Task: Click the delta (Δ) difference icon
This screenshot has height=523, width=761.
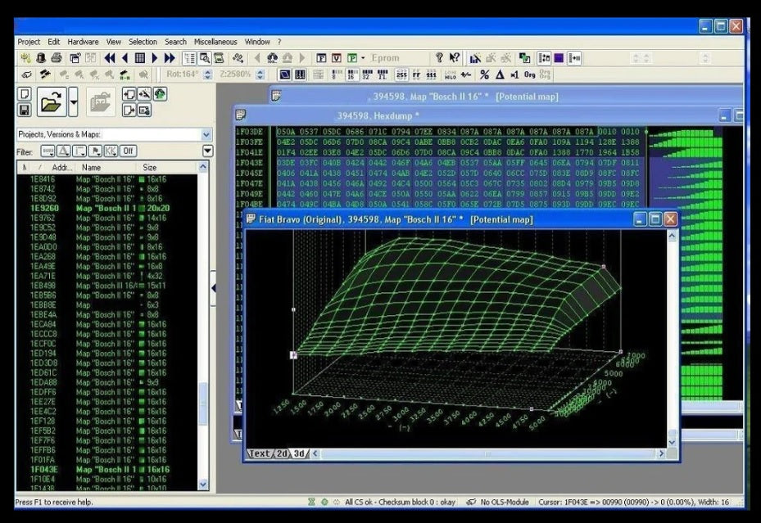Action: (x=499, y=74)
